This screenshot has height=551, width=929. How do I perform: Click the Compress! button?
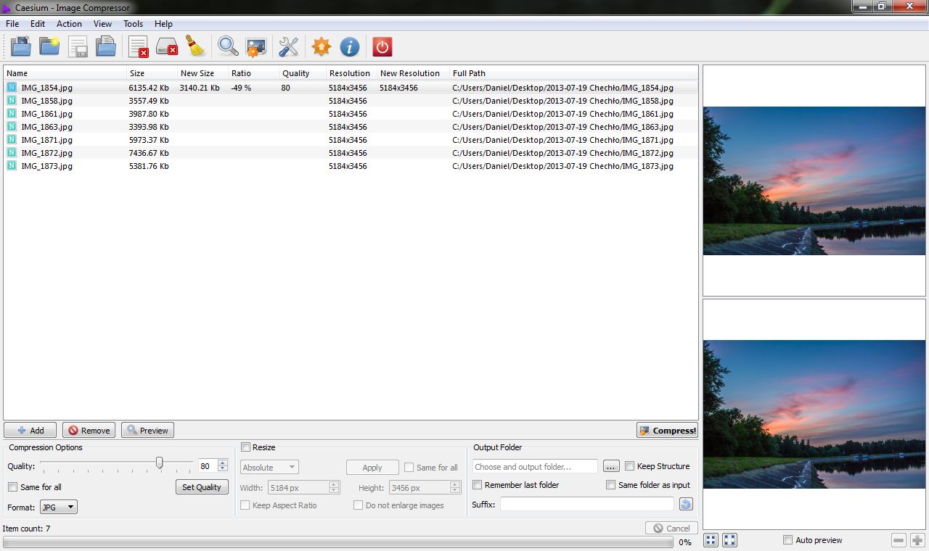[x=667, y=431]
